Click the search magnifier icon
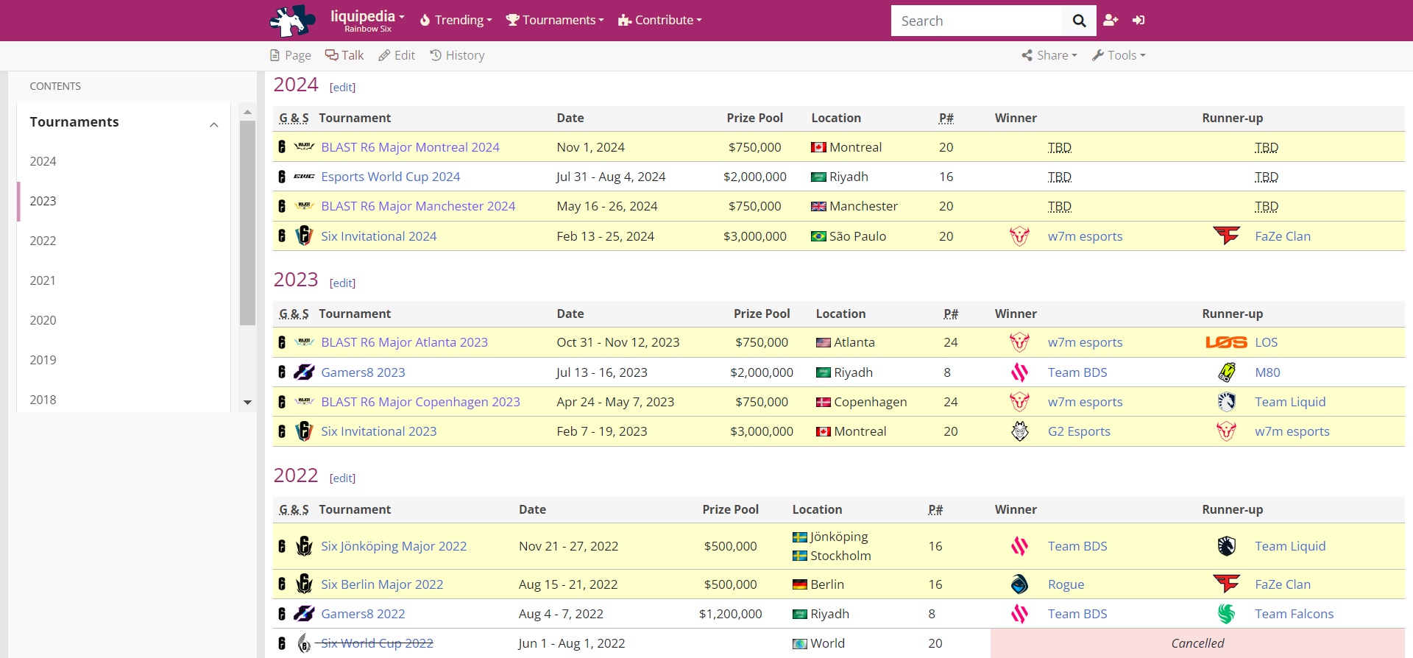The height and width of the screenshot is (658, 1413). pos(1079,21)
